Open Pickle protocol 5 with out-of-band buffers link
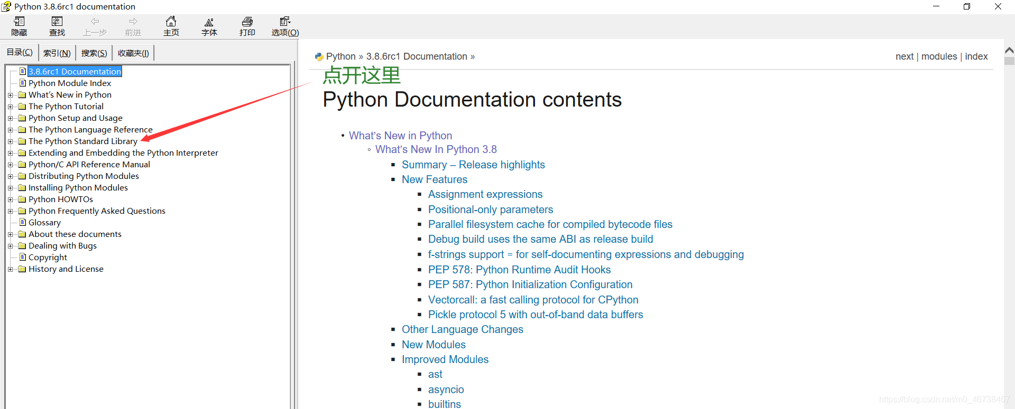 click(536, 315)
